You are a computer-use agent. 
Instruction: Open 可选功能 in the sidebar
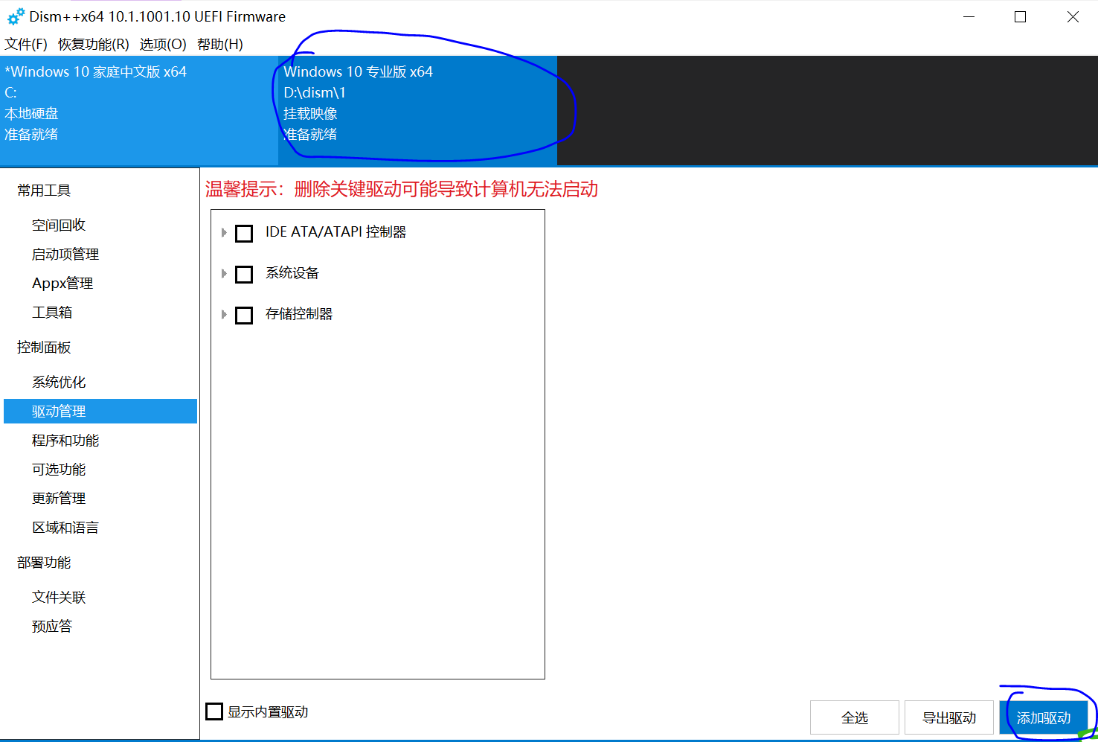(100, 469)
